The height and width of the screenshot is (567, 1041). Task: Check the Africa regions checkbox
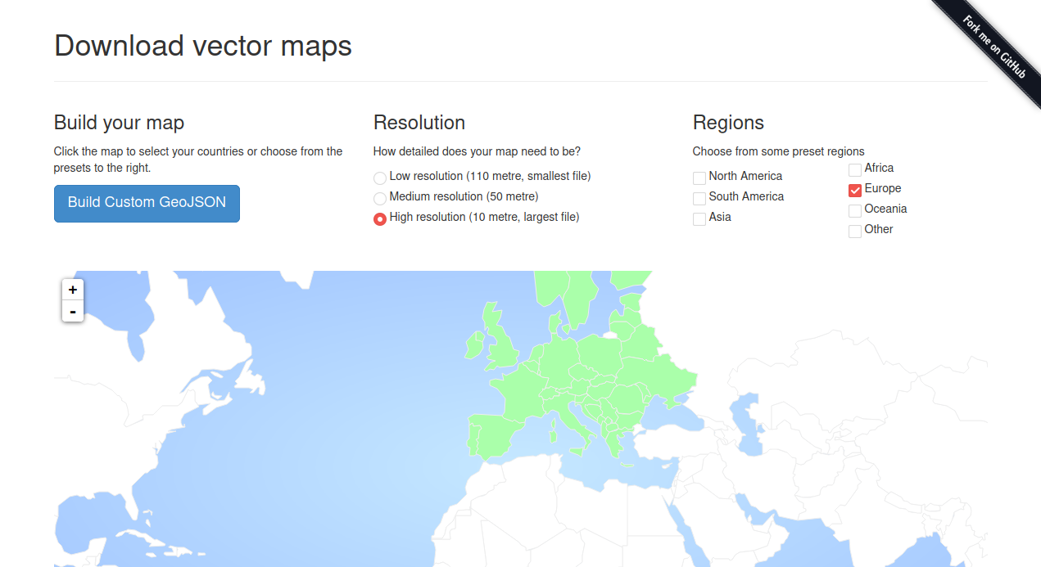click(855, 169)
